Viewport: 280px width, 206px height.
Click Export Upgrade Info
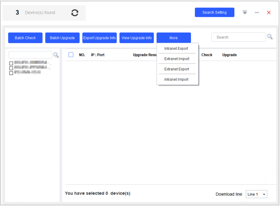pyautogui.click(x=100, y=38)
